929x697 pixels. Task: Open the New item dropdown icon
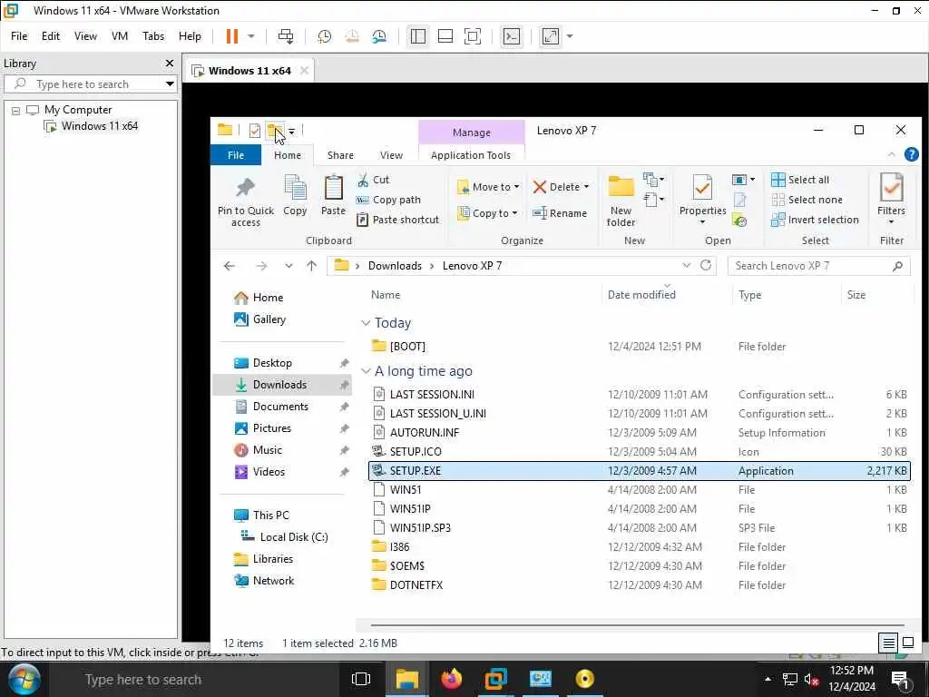[x=653, y=179]
